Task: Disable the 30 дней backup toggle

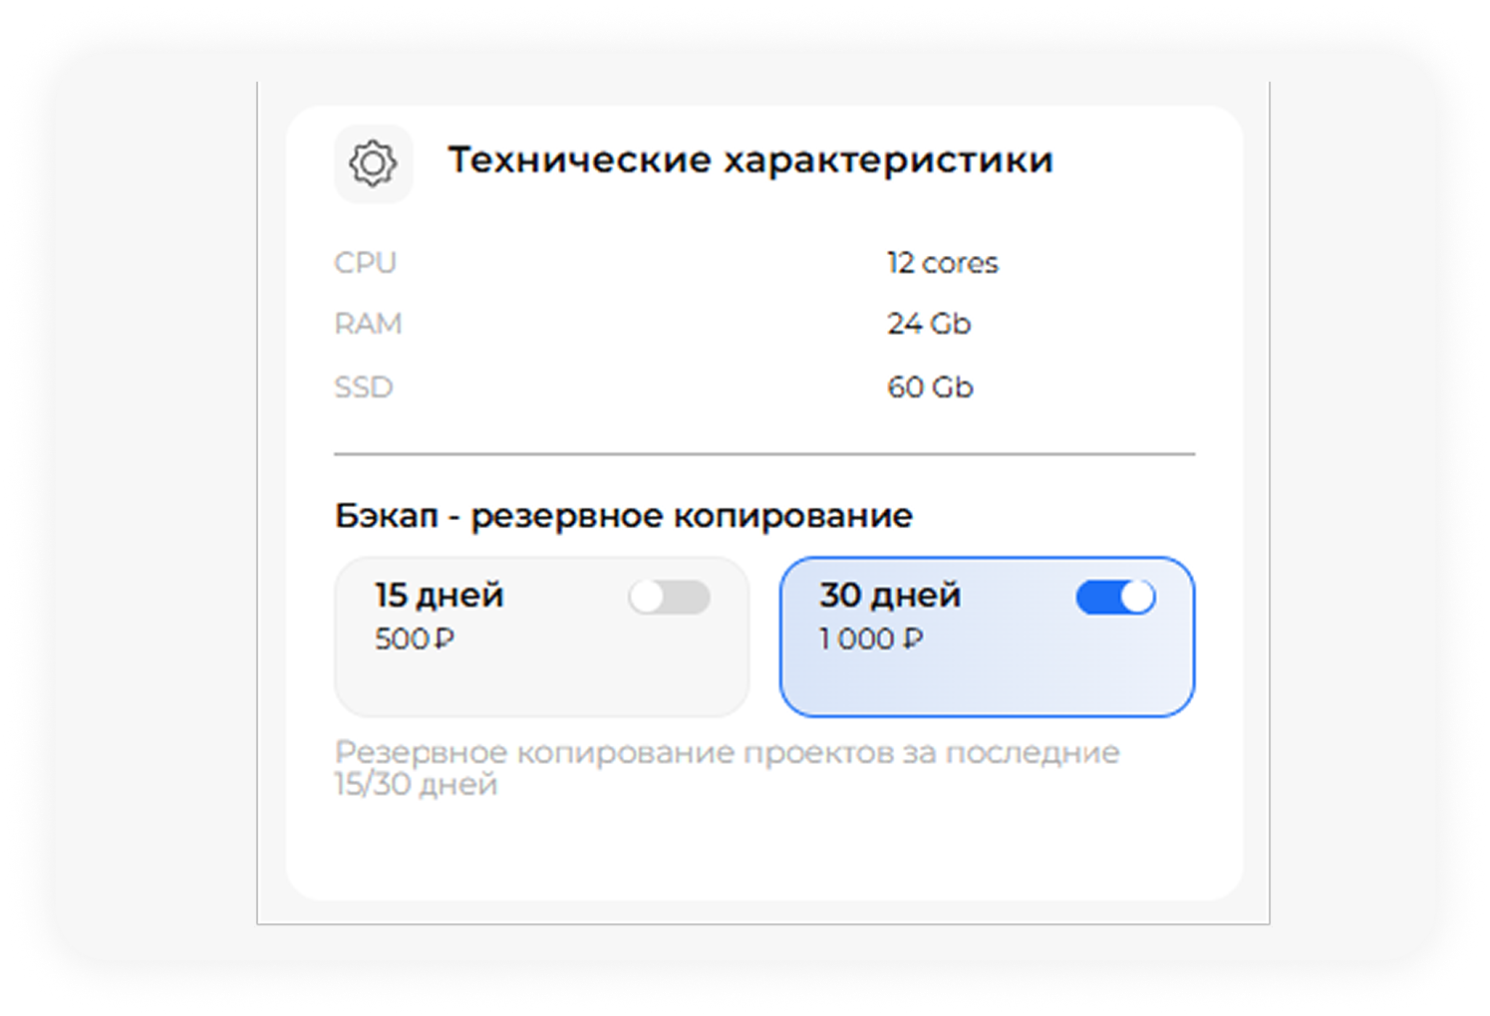Action: coord(1115,598)
